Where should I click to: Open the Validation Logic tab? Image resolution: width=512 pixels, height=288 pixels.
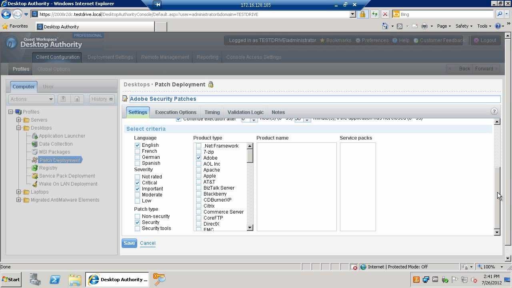click(x=246, y=112)
